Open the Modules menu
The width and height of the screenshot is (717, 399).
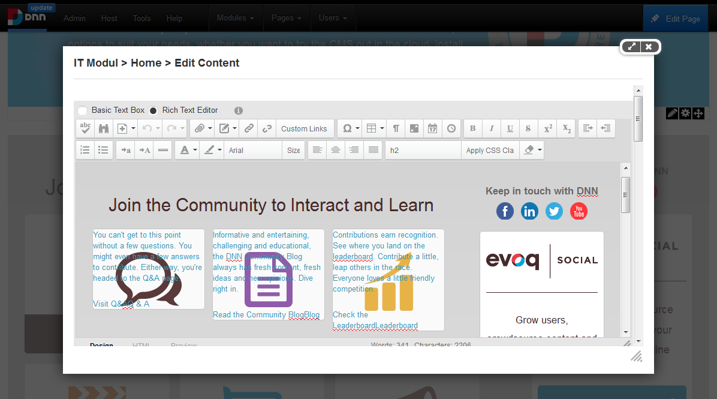[236, 18]
